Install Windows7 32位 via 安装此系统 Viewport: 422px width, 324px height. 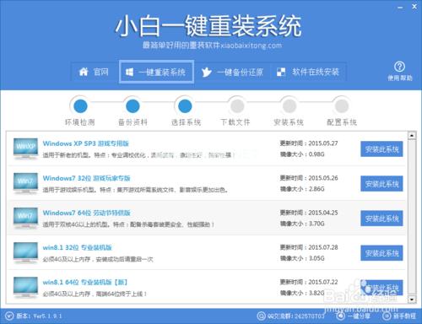(381, 184)
